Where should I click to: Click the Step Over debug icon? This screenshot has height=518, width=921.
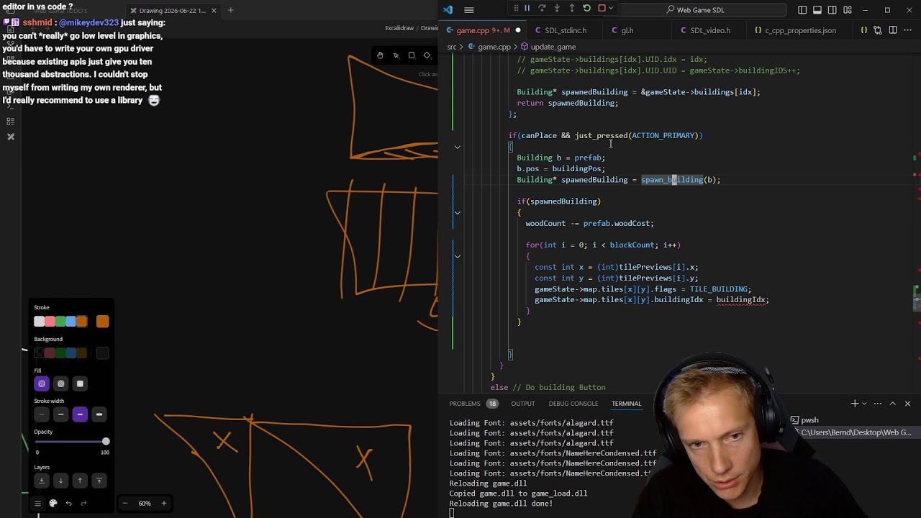[542, 9]
